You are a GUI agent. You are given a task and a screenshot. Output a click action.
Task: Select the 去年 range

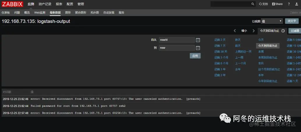click(x=238, y=69)
